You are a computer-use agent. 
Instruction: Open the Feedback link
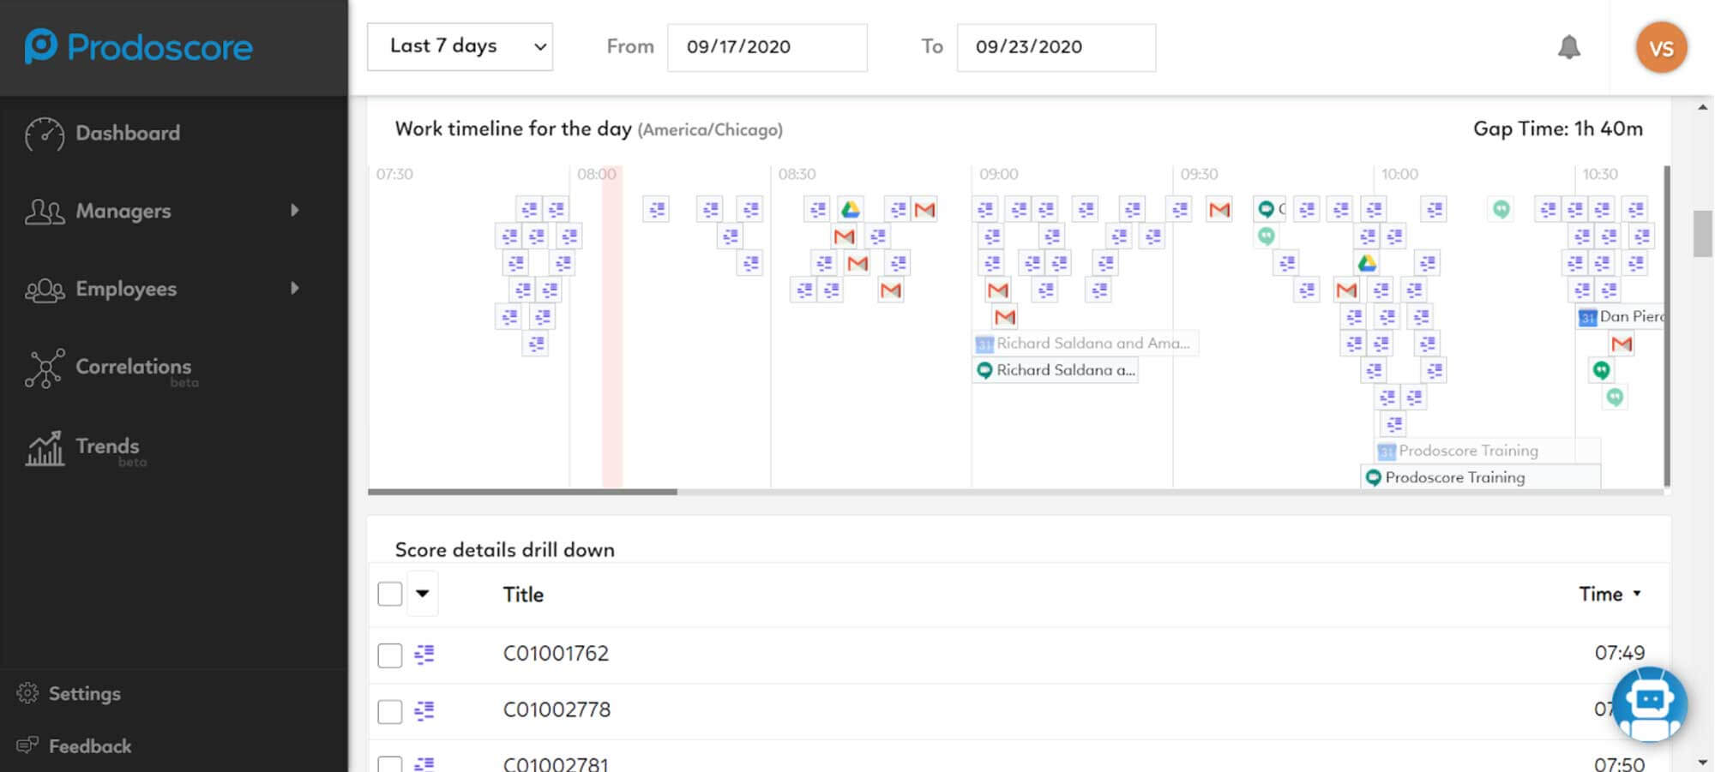pyautogui.click(x=89, y=746)
